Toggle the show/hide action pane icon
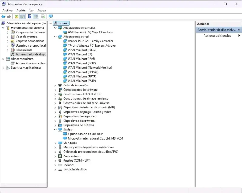The width and height of the screenshot is (242, 193). pyautogui.click(x=36, y=17)
